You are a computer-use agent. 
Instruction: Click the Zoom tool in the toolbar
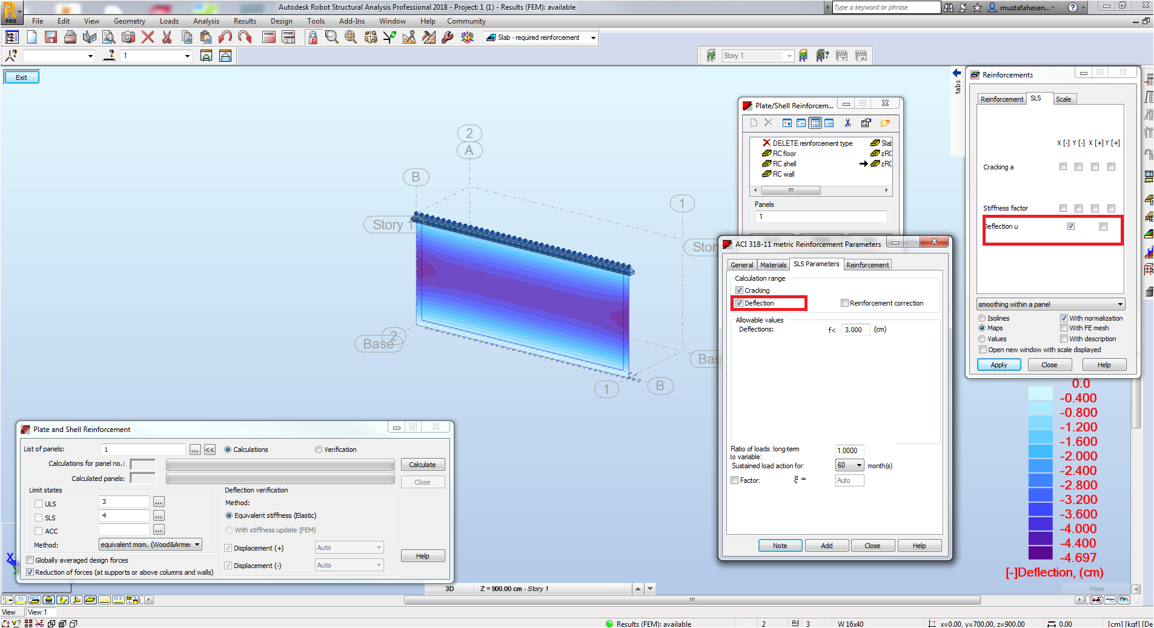click(331, 37)
